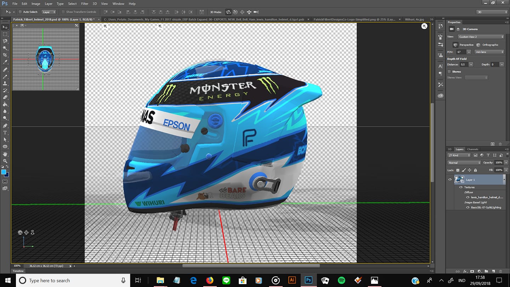
Task: Open the Creative Cloud Libraries panel icon
Action: tap(441, 96)
